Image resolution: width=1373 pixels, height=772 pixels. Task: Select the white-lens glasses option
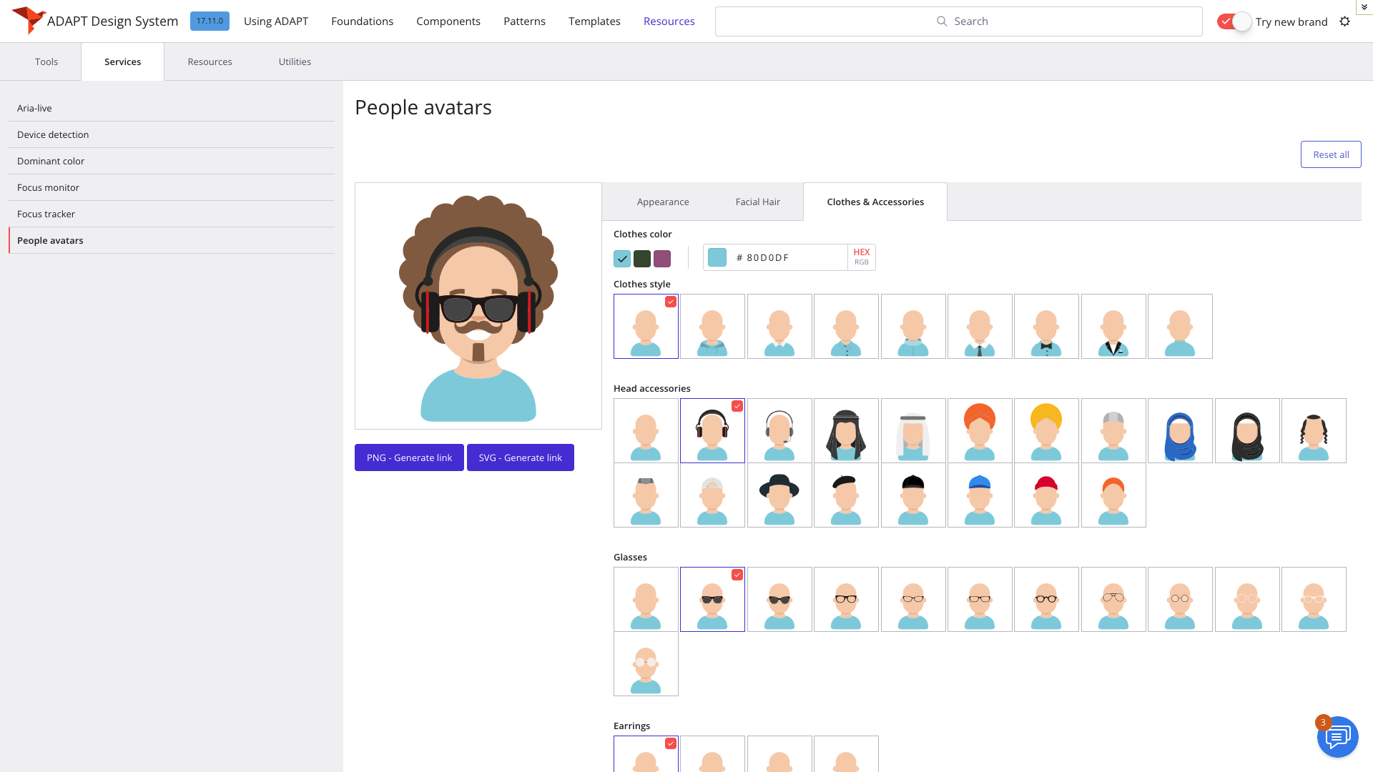tap(646, 664)
